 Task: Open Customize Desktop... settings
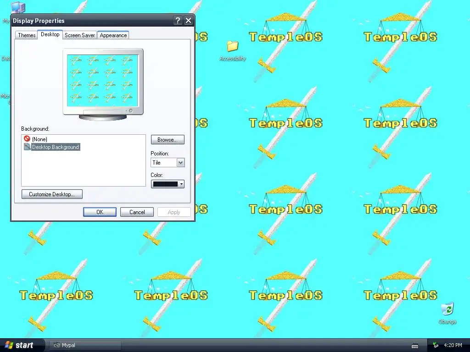[x=52, y=194]
